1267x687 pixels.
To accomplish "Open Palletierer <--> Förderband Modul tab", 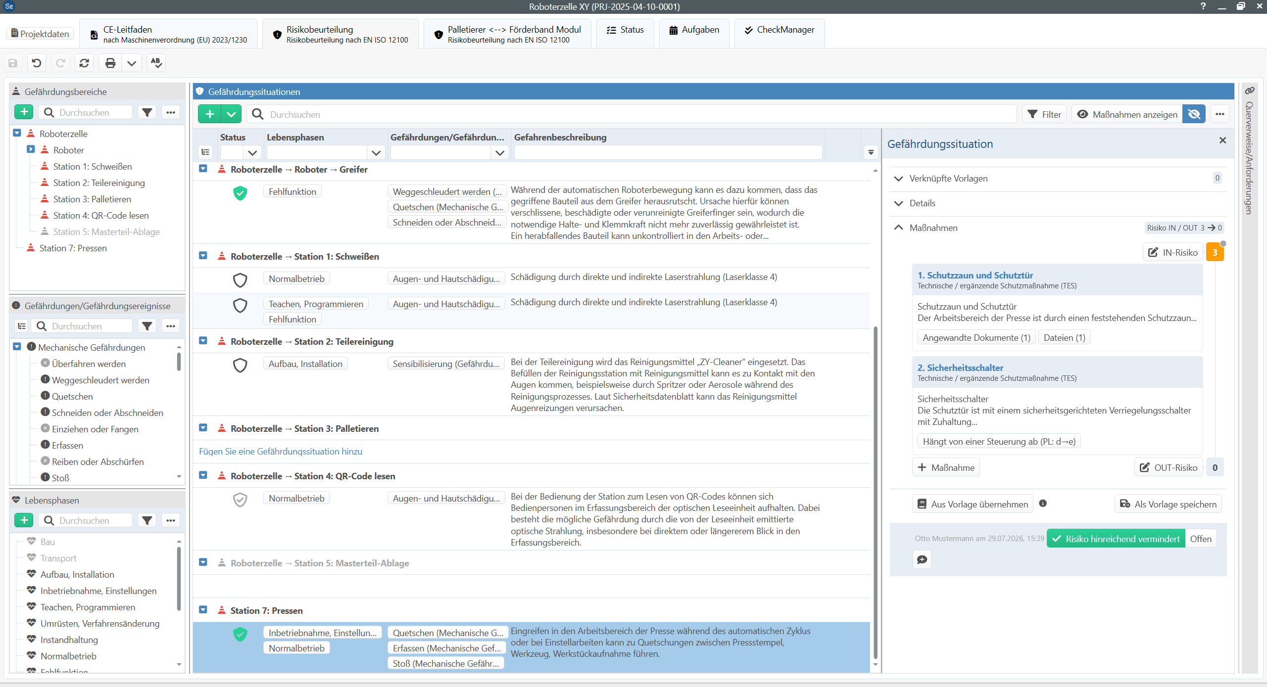I will (507, 34).
